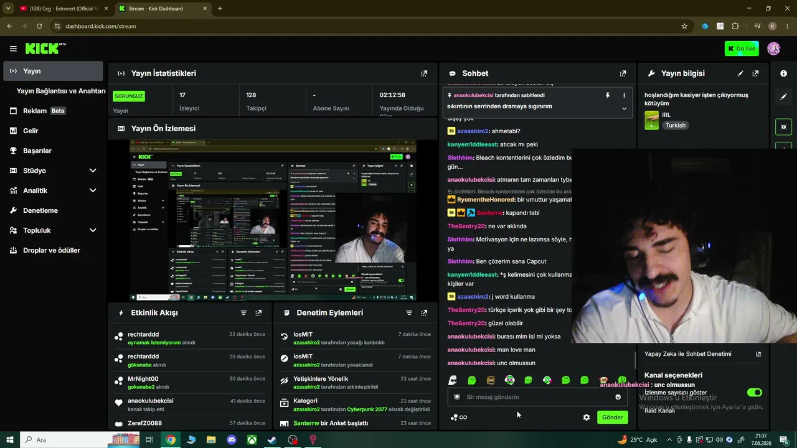Screen dimensions: 797x448
Task: Pop out the Denetim Eylemleri panel
Action: coord(424,313)
